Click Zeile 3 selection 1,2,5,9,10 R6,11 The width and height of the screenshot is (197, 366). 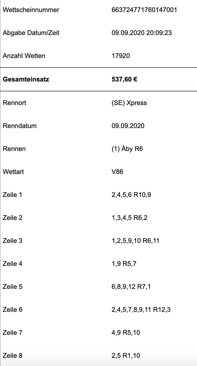click(136, 241)
